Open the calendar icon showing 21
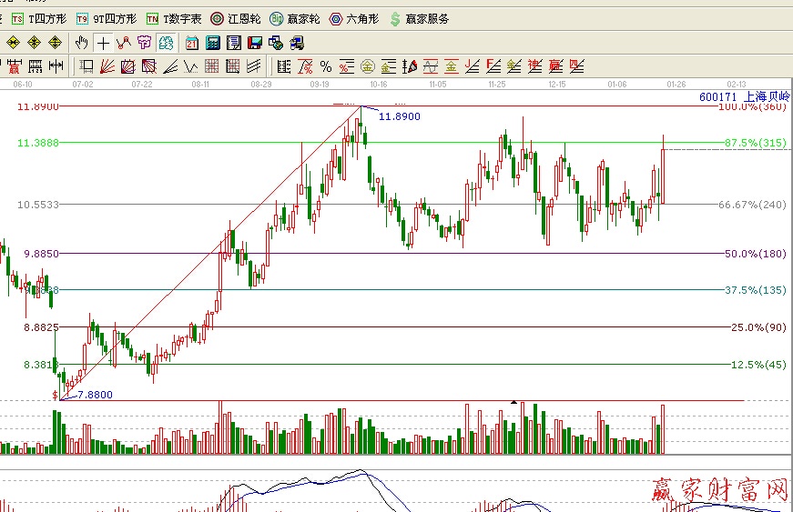 [x=192, y=43]
